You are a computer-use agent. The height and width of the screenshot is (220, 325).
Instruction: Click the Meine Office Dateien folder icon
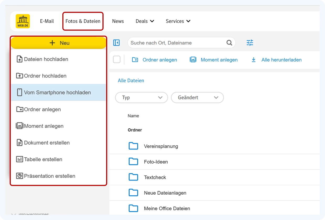click(133, 208)
